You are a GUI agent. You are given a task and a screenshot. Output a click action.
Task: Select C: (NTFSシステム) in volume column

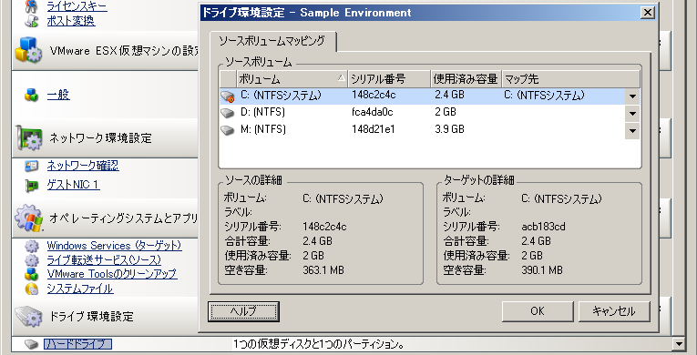[281, 96]
